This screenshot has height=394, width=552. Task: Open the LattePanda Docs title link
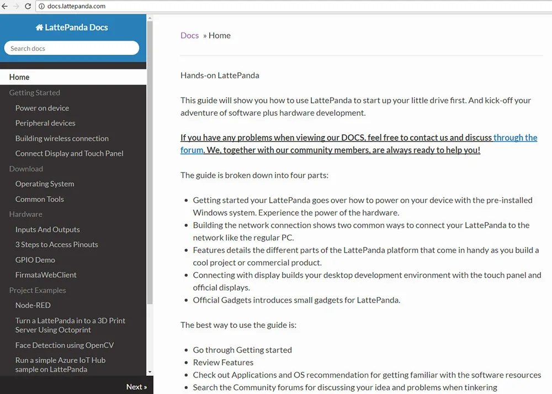click(71, 28)
